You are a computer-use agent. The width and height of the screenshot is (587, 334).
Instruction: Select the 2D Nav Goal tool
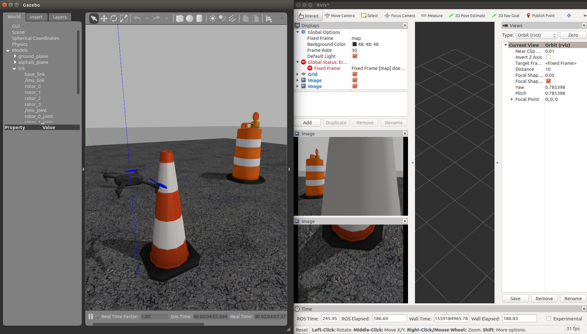pos(506,15)
